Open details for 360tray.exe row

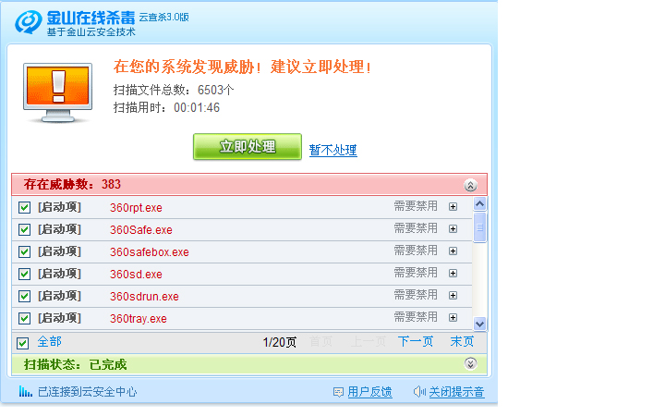[453, 317]
